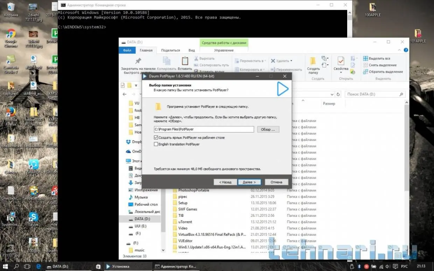Click Вырезать scissors item
434x271 pixels.
pyautogui.click(x=205, y=58)
